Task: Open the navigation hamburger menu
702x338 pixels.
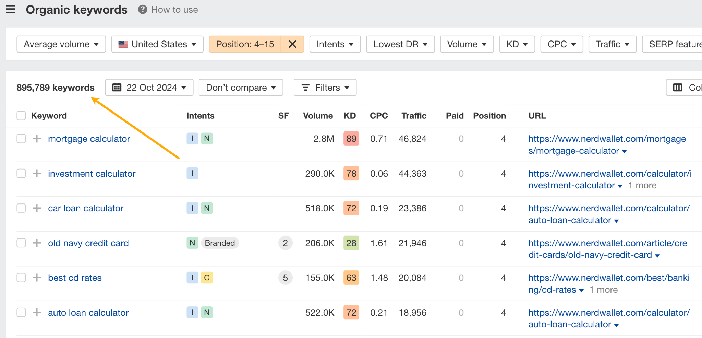Action: tap(11, 10)
